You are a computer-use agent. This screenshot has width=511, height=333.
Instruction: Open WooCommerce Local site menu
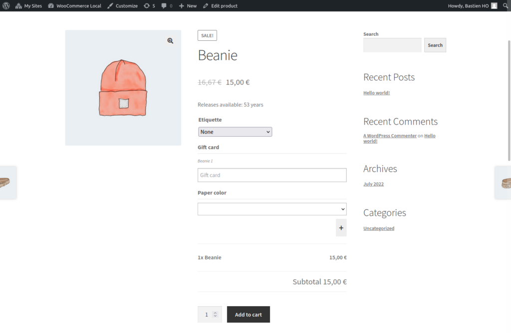74,5
